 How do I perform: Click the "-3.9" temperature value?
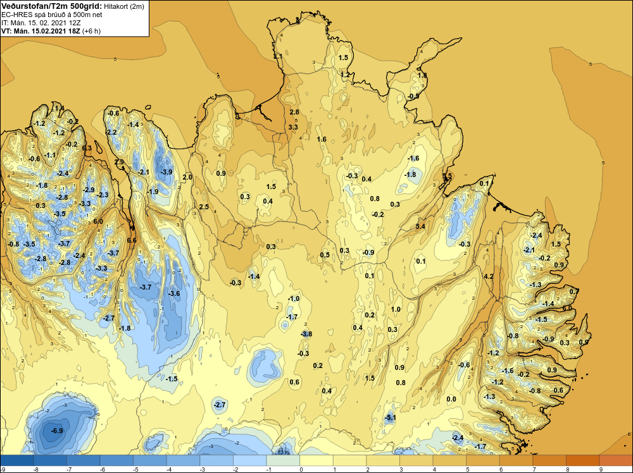pyautogui.click(x=166, y=172)
